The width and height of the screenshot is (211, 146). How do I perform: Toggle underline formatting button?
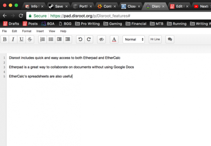click(21, 39)
